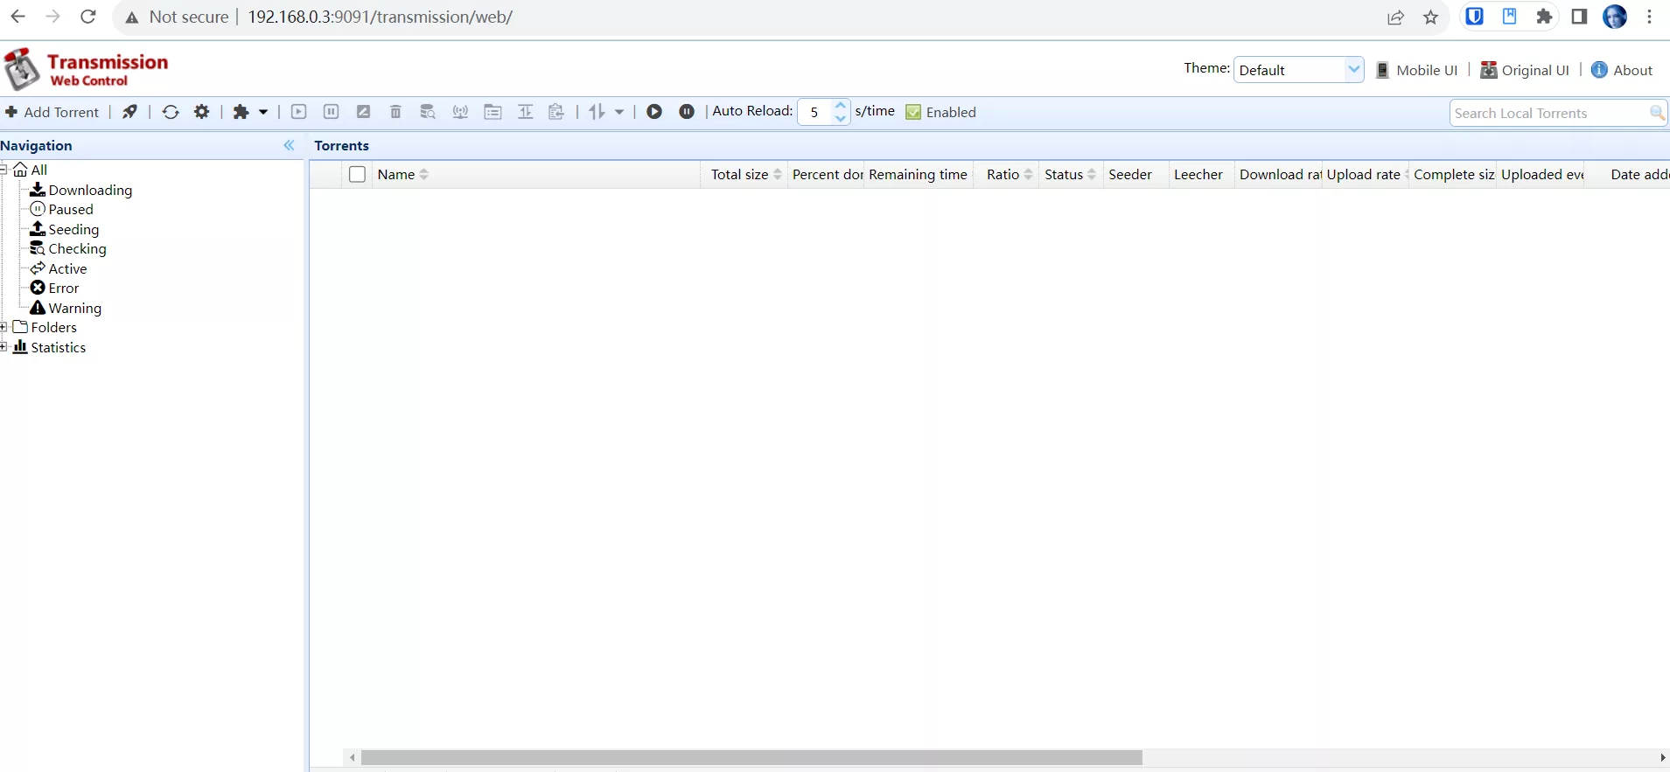Pause selected torrents (square pause icon)
This screenshot has width=1670, height=772.
pyautogui.click(x=332, y=112)
